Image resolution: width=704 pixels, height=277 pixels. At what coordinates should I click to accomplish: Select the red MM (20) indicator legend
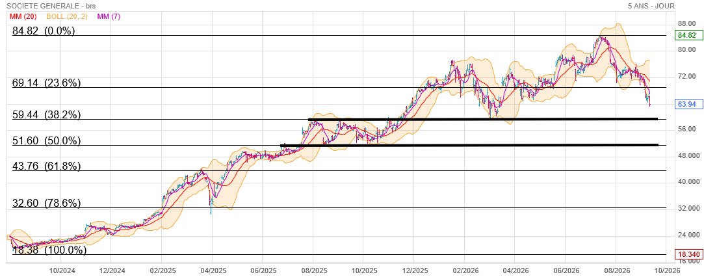[23, 17]
